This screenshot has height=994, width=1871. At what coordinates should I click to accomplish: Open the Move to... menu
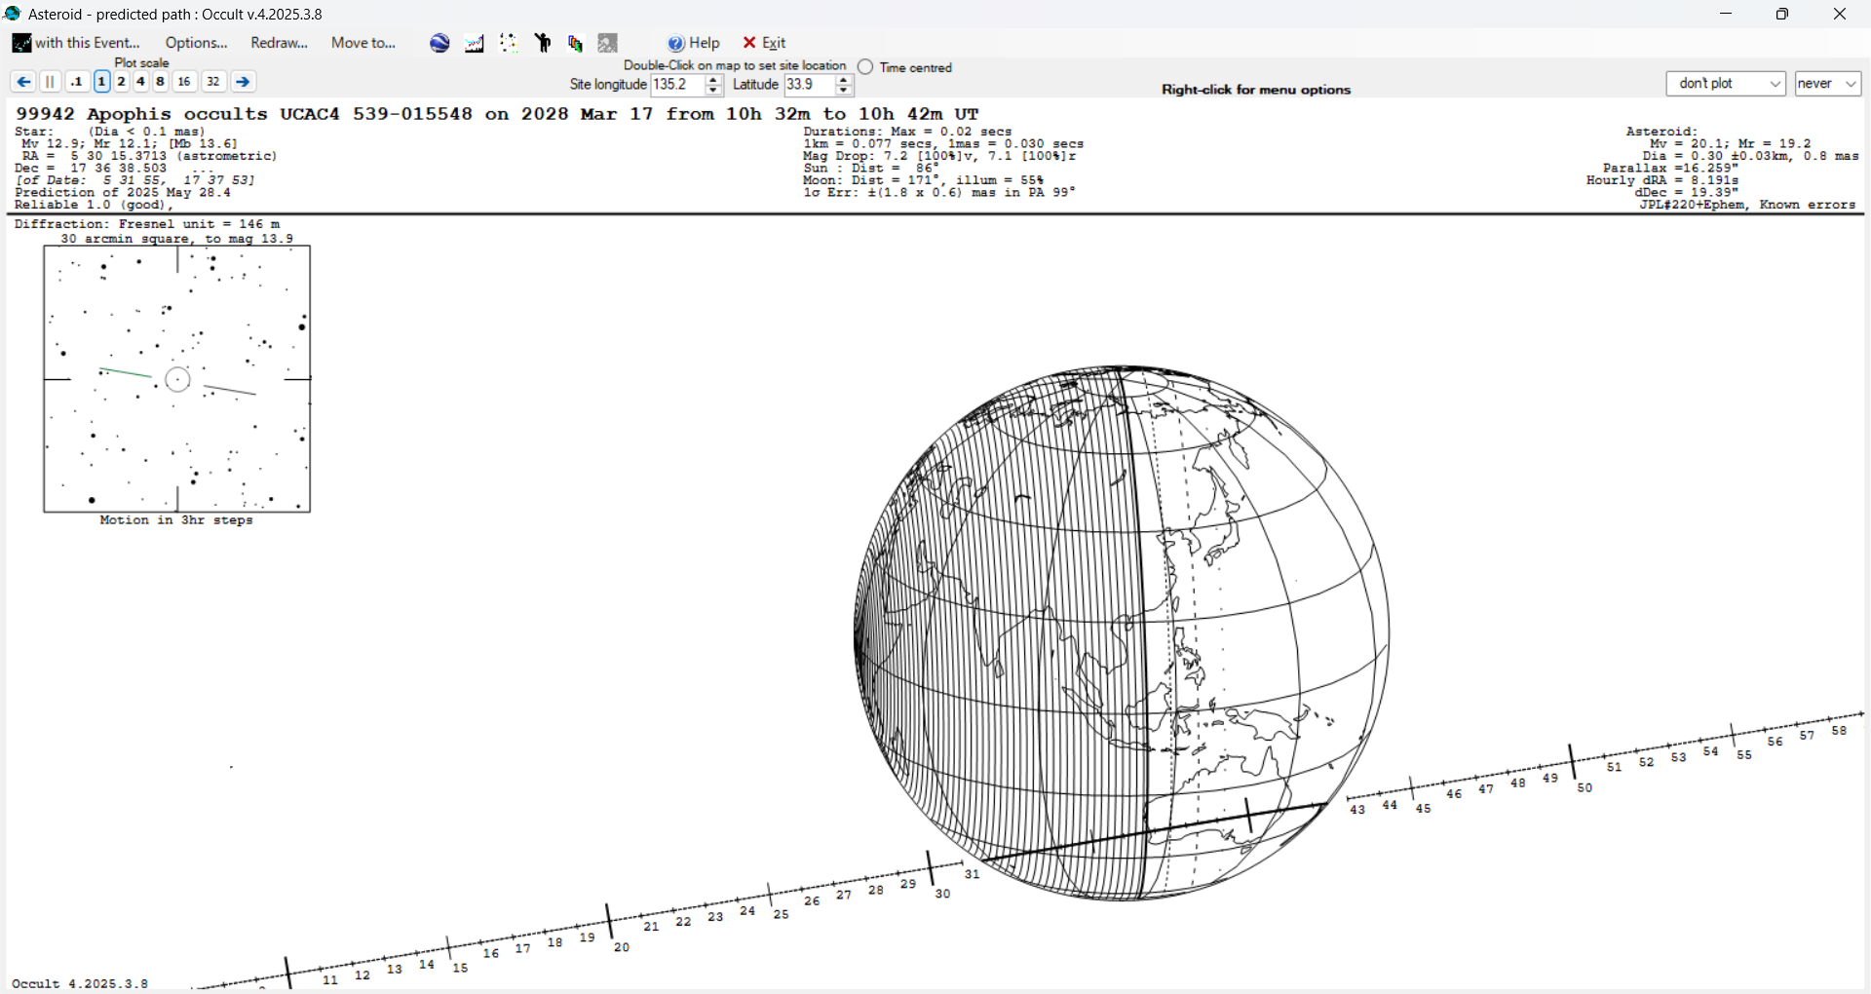click(363, 43)
